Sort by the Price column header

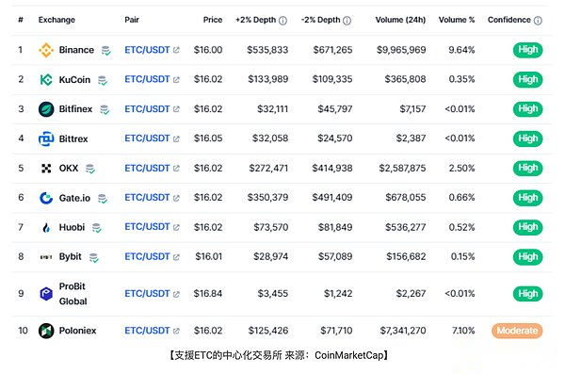(213, 20)
